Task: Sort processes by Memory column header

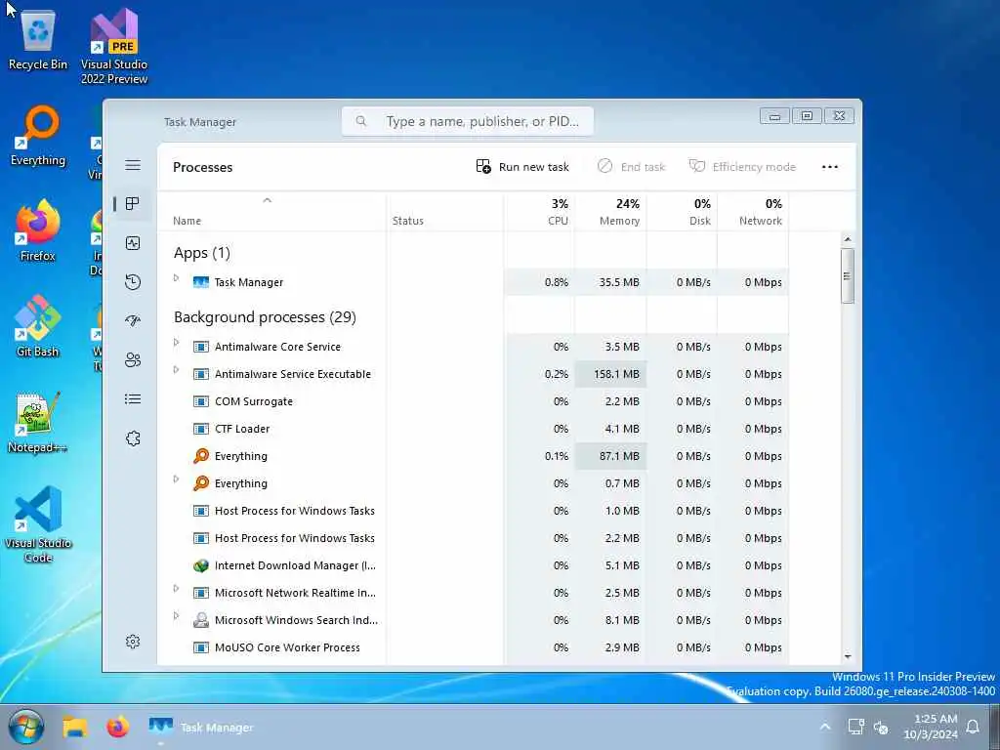Action: coord(610,212)
